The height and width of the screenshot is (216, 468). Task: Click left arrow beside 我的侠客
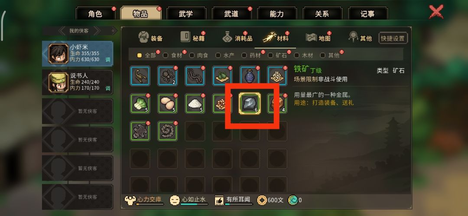point(63,30)
